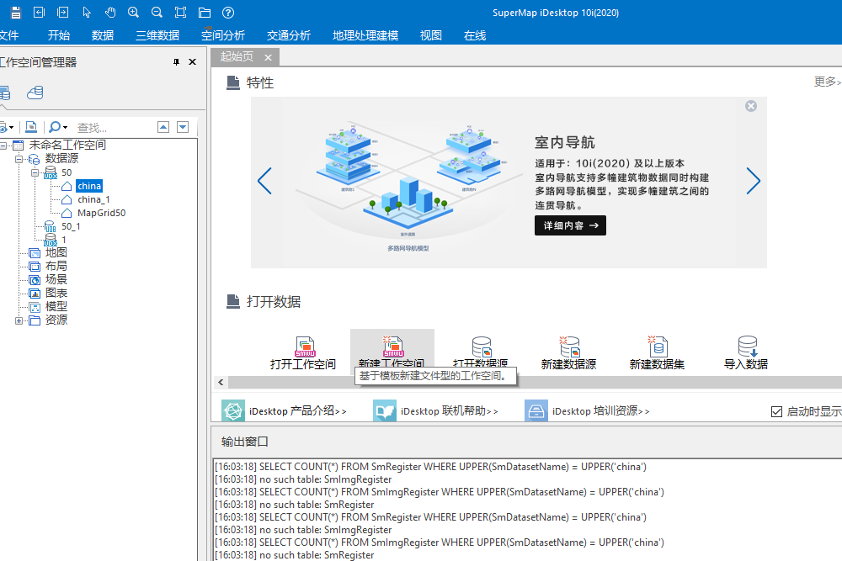Open the 开始 ribbon tab
This screenshot has height=561, width=842.
tap(59, 35)
